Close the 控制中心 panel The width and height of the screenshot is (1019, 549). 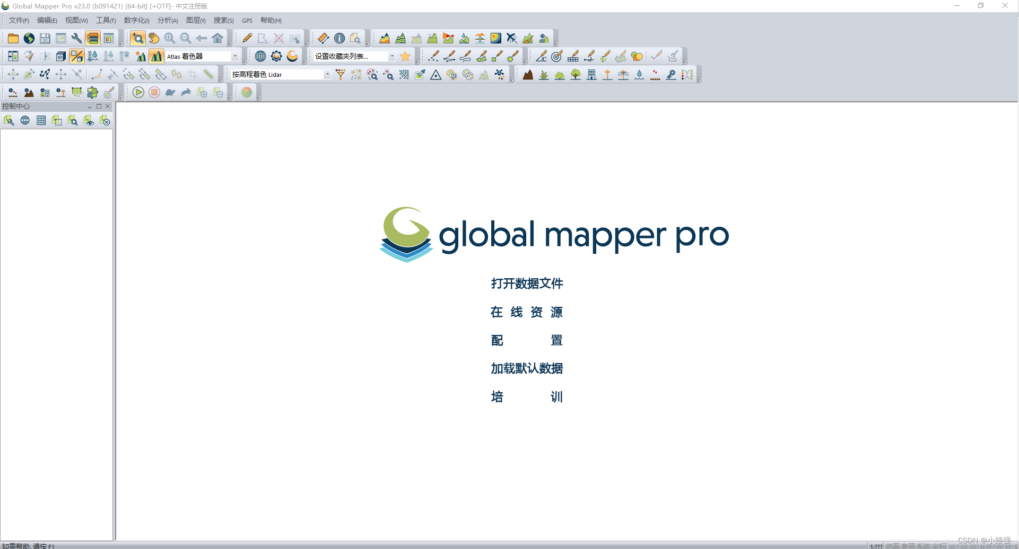108,107
